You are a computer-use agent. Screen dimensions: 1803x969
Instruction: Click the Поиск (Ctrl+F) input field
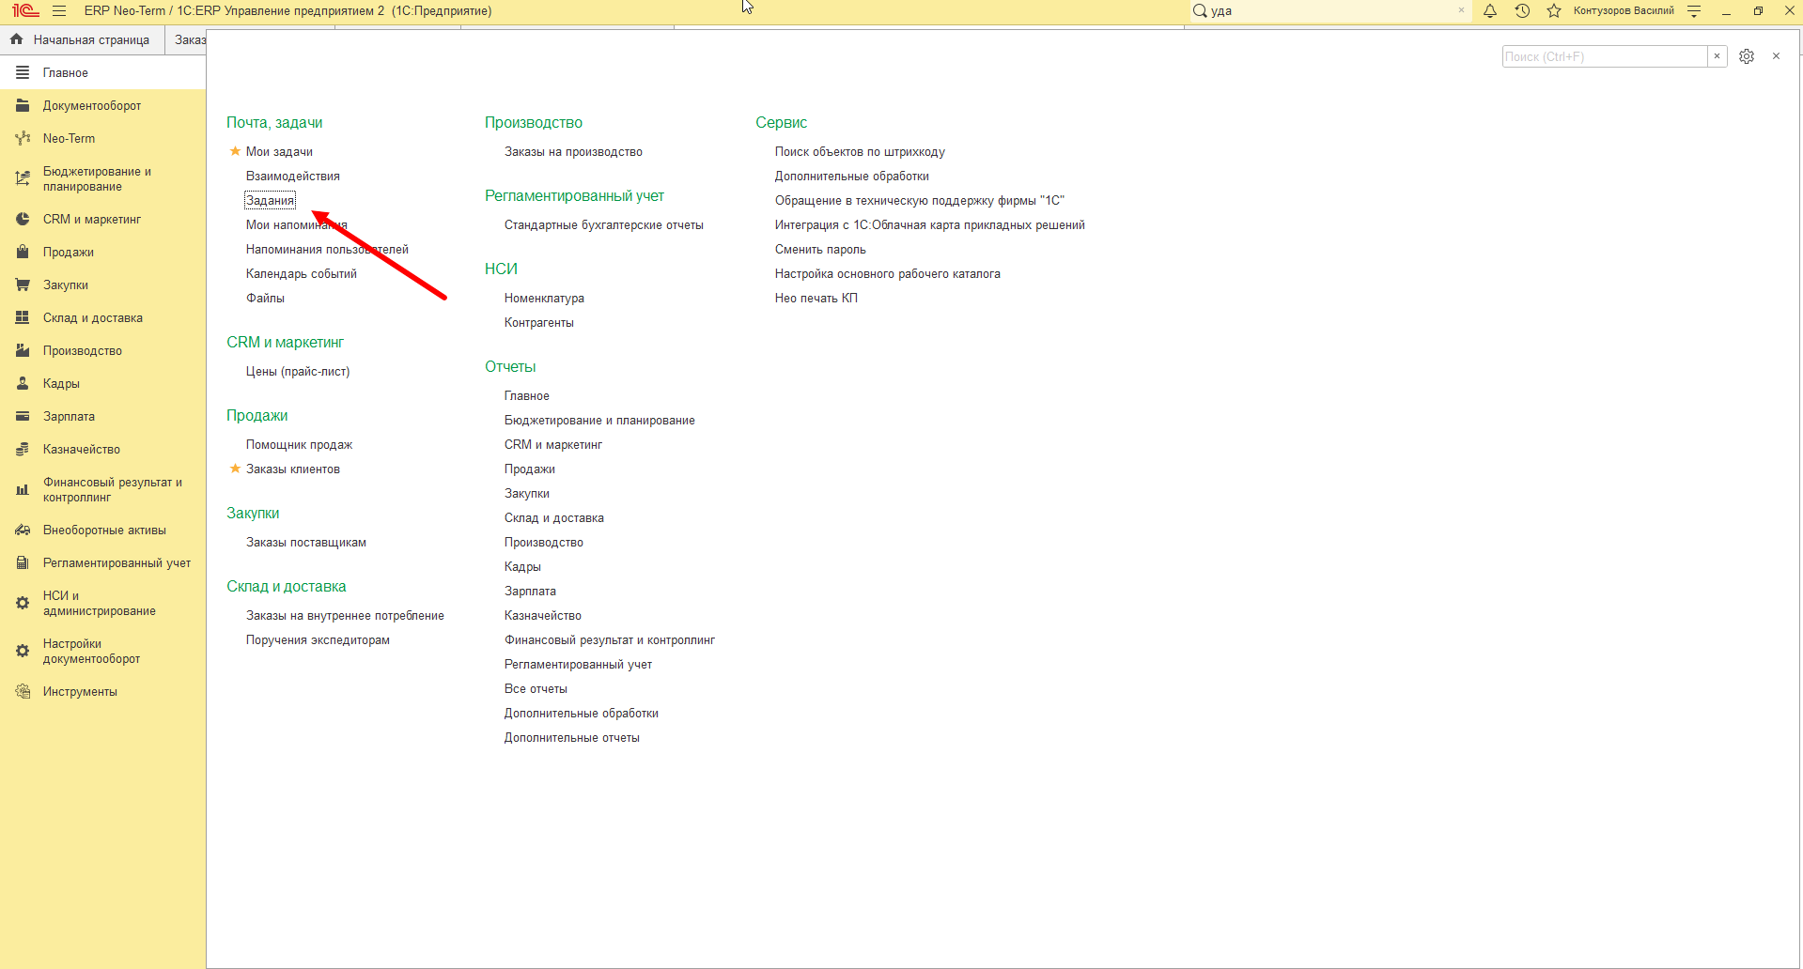click(x=1605, y=56)
